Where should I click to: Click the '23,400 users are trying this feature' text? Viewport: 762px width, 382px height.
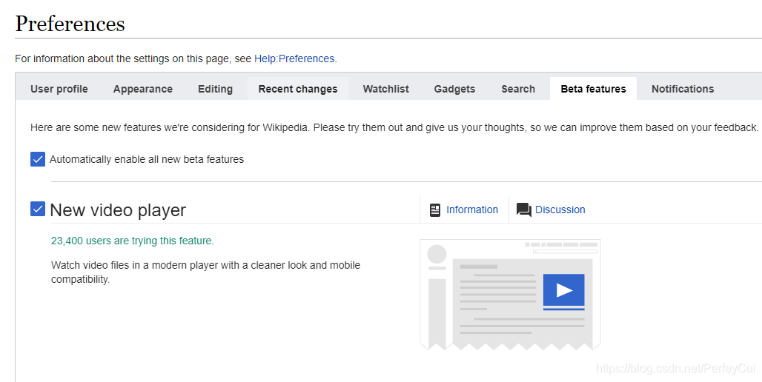(132, 241)
